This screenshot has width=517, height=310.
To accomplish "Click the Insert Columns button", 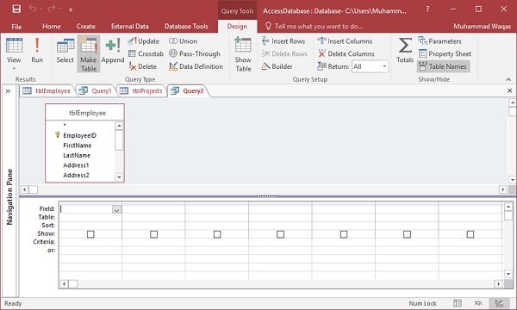I will click(345, 41).
